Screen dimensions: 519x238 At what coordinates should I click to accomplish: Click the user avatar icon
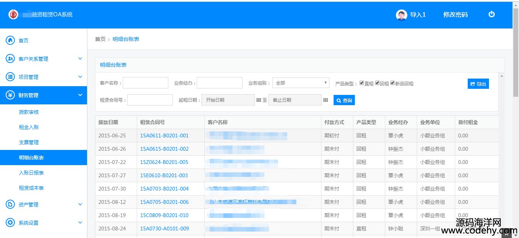point(401,15)
